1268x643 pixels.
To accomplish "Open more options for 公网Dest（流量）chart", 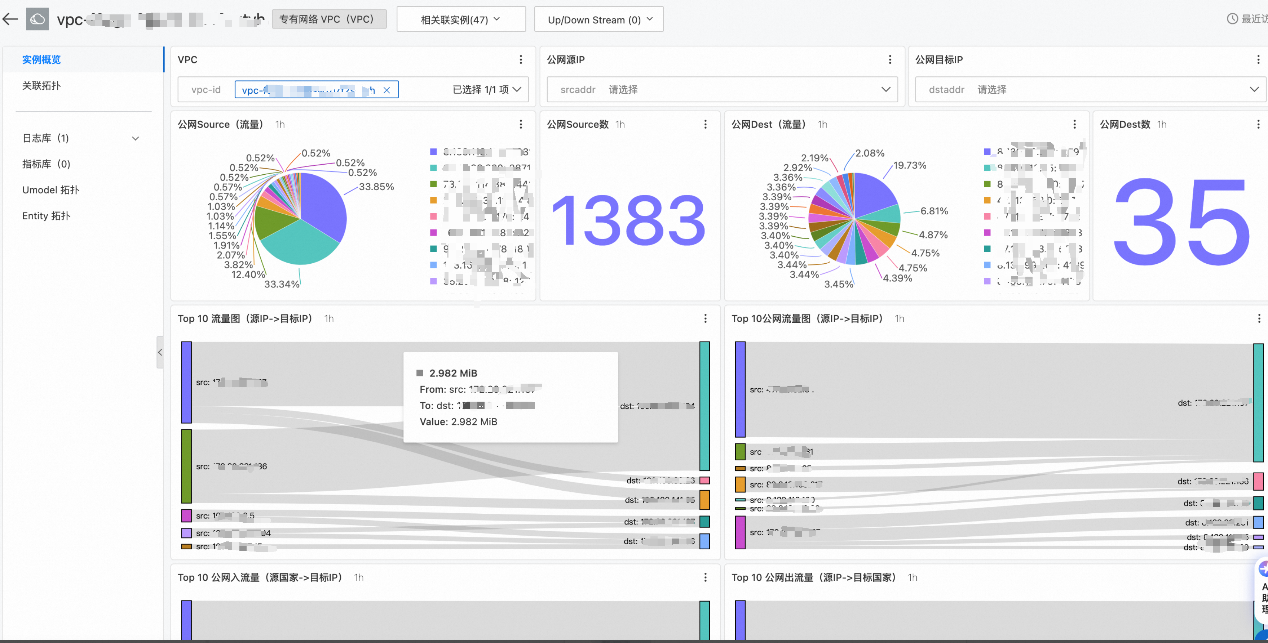I will [x=1074, y=125].
